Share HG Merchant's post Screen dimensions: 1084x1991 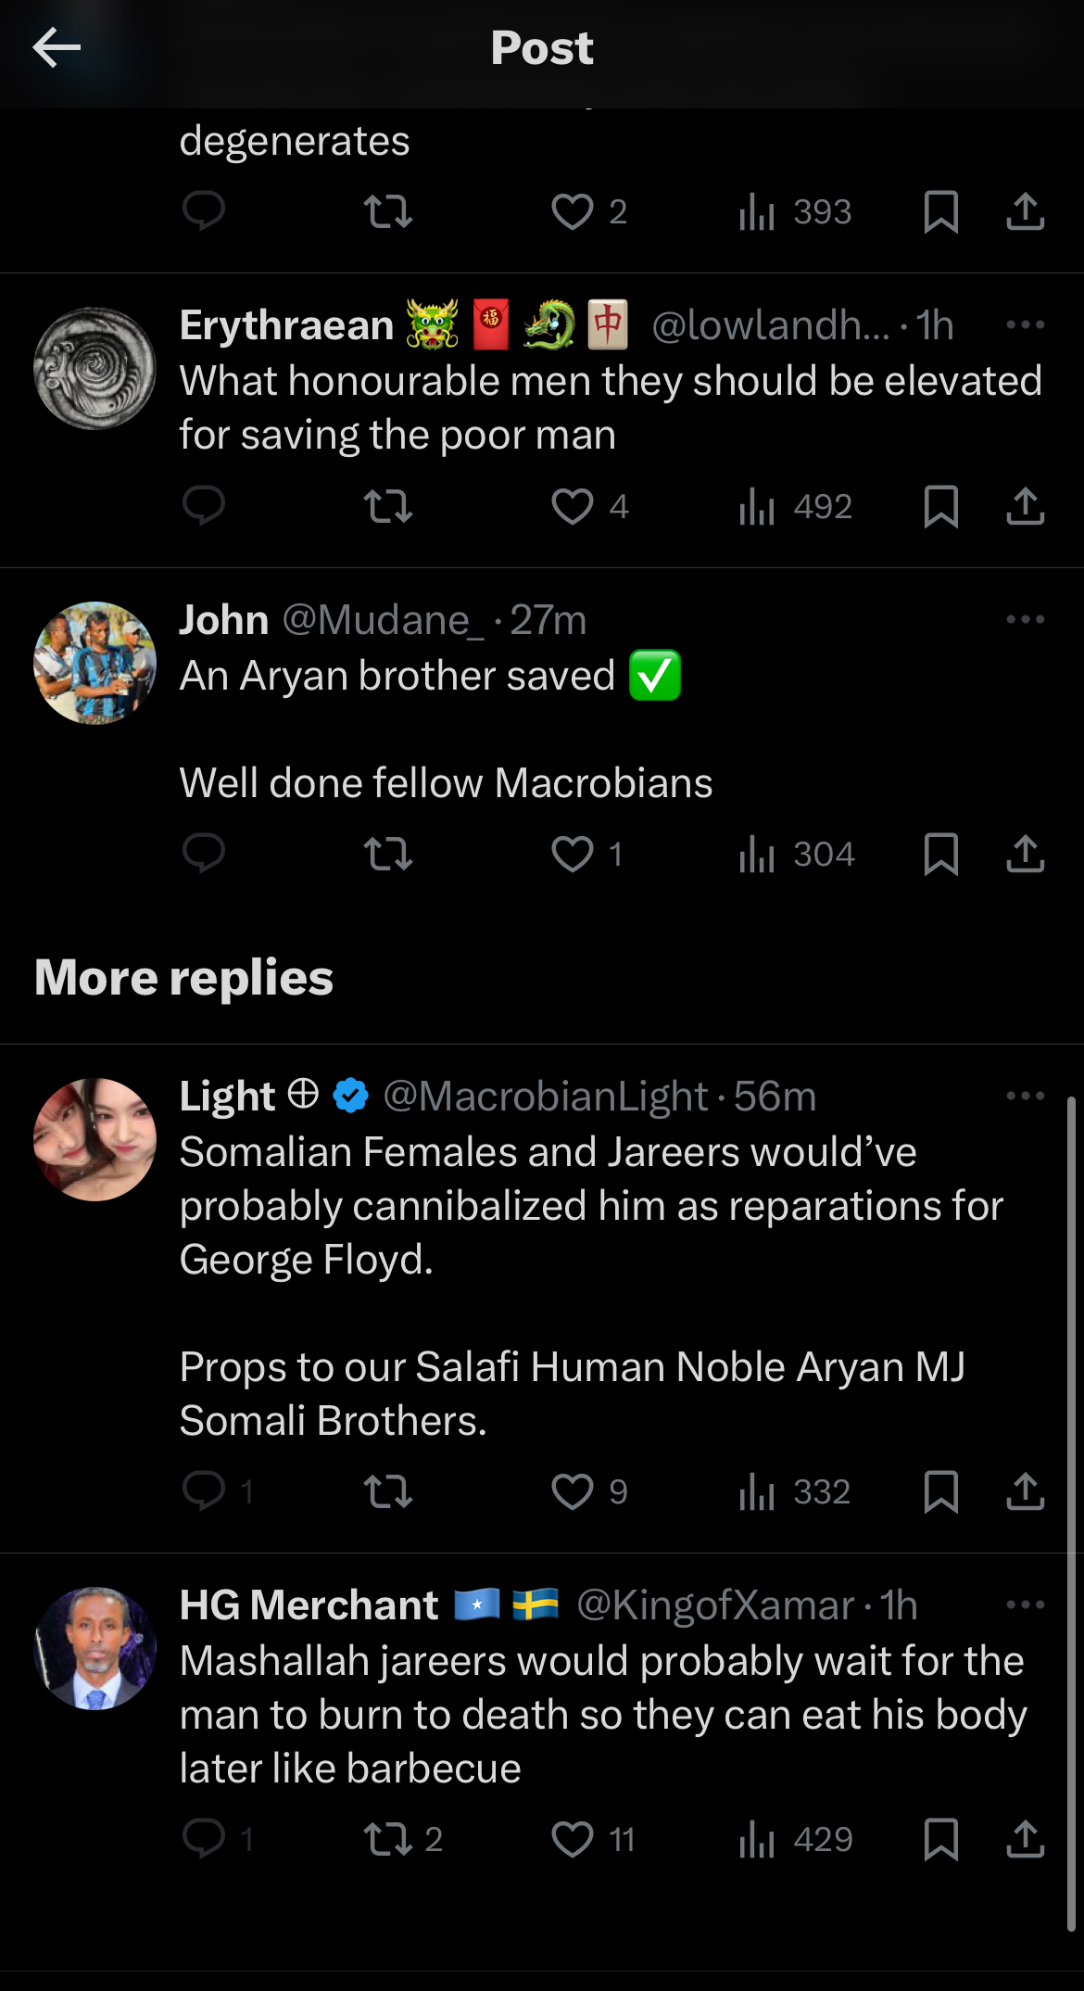point(1026,1839)
